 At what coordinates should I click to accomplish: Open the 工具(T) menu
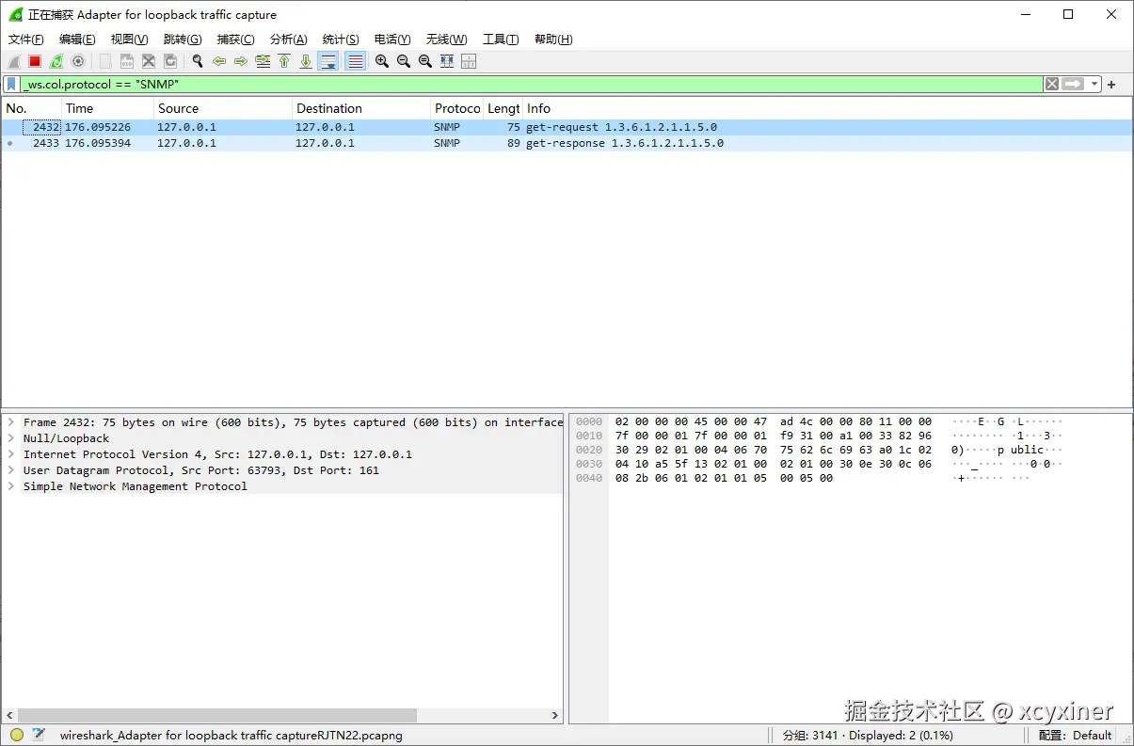(501, 40)
